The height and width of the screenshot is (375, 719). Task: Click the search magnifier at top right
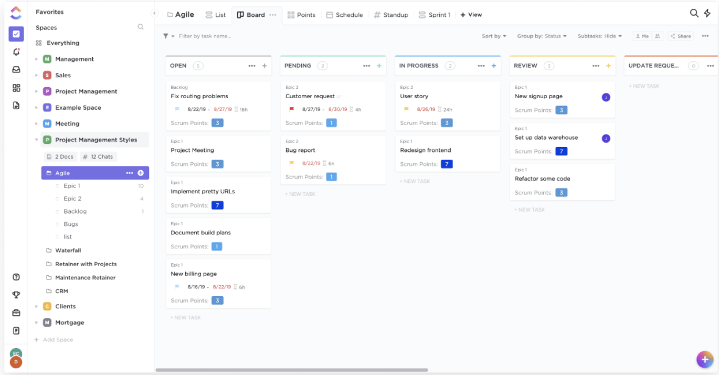694,14
